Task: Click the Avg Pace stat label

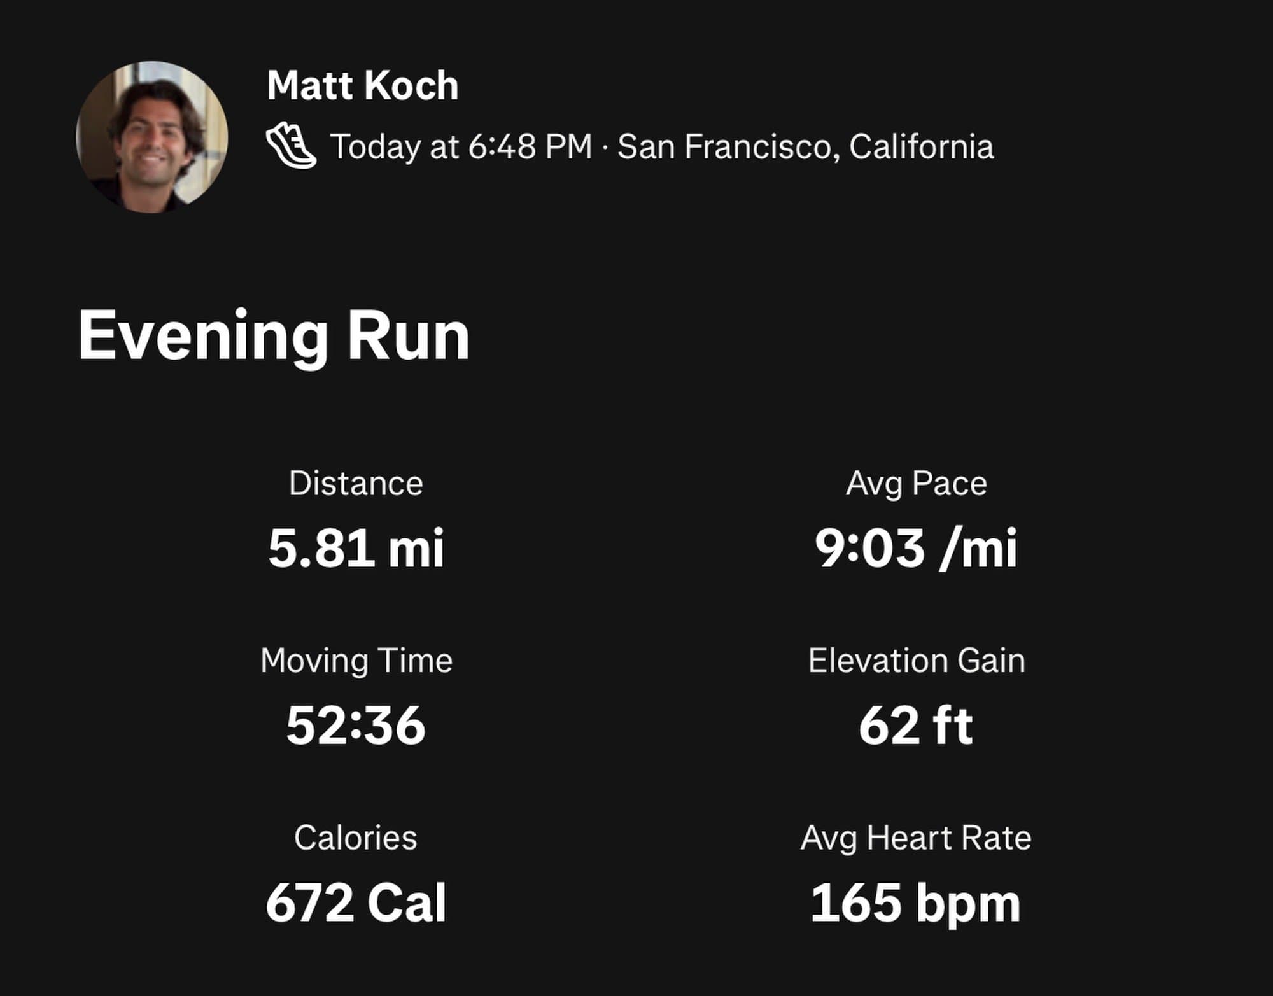Action: coord(916,483)
